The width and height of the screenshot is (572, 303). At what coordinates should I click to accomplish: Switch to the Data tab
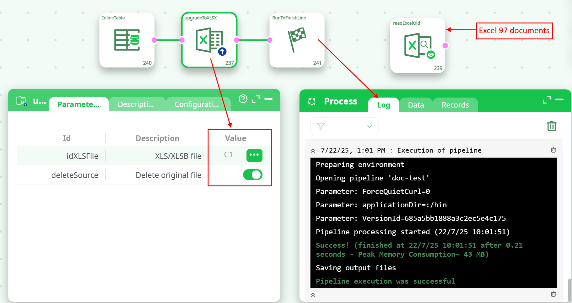416,105
